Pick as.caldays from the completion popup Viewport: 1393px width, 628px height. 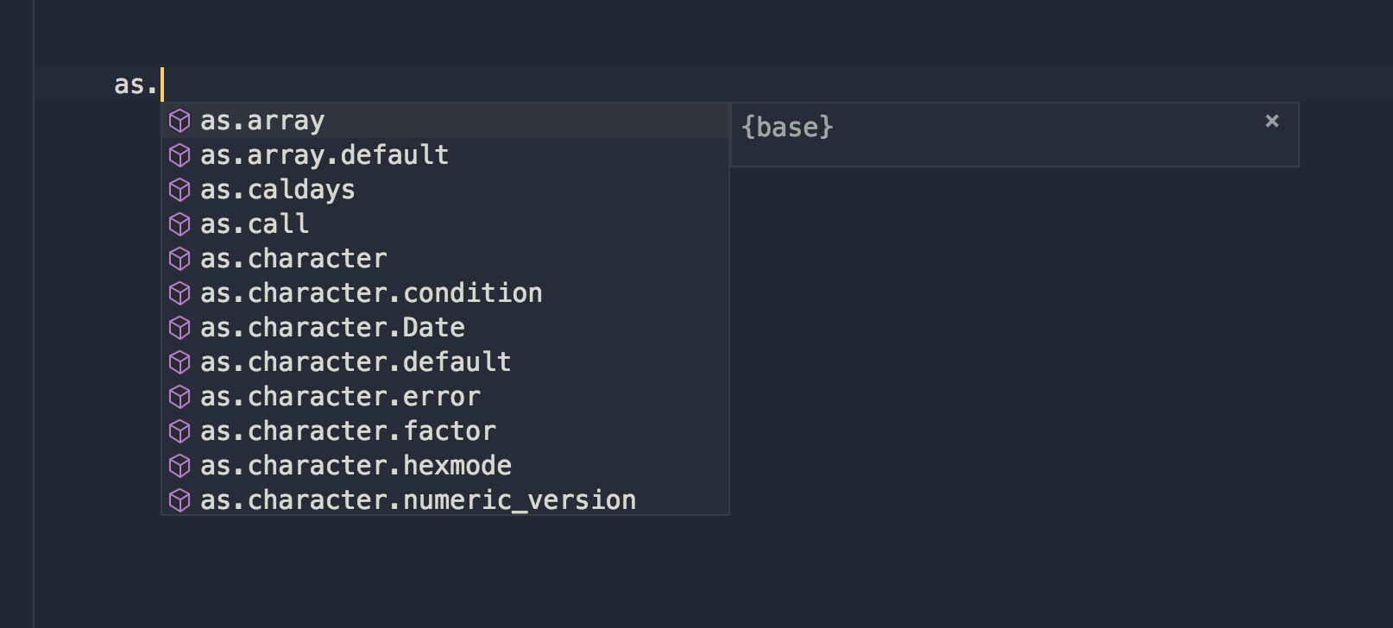tap(277, 190)
